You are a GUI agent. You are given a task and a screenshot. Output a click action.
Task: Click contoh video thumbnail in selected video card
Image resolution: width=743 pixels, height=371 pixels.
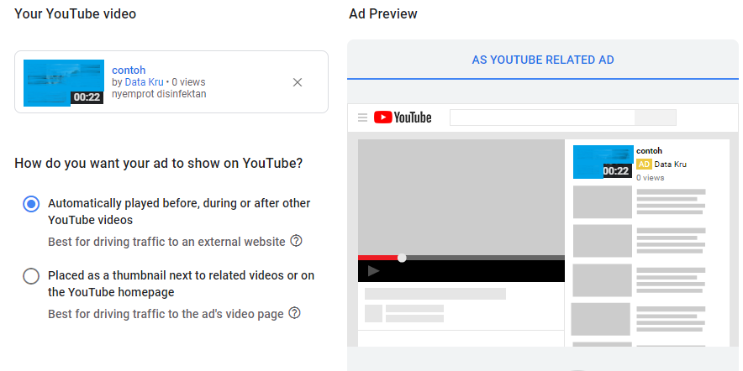[x=64, y=82]
